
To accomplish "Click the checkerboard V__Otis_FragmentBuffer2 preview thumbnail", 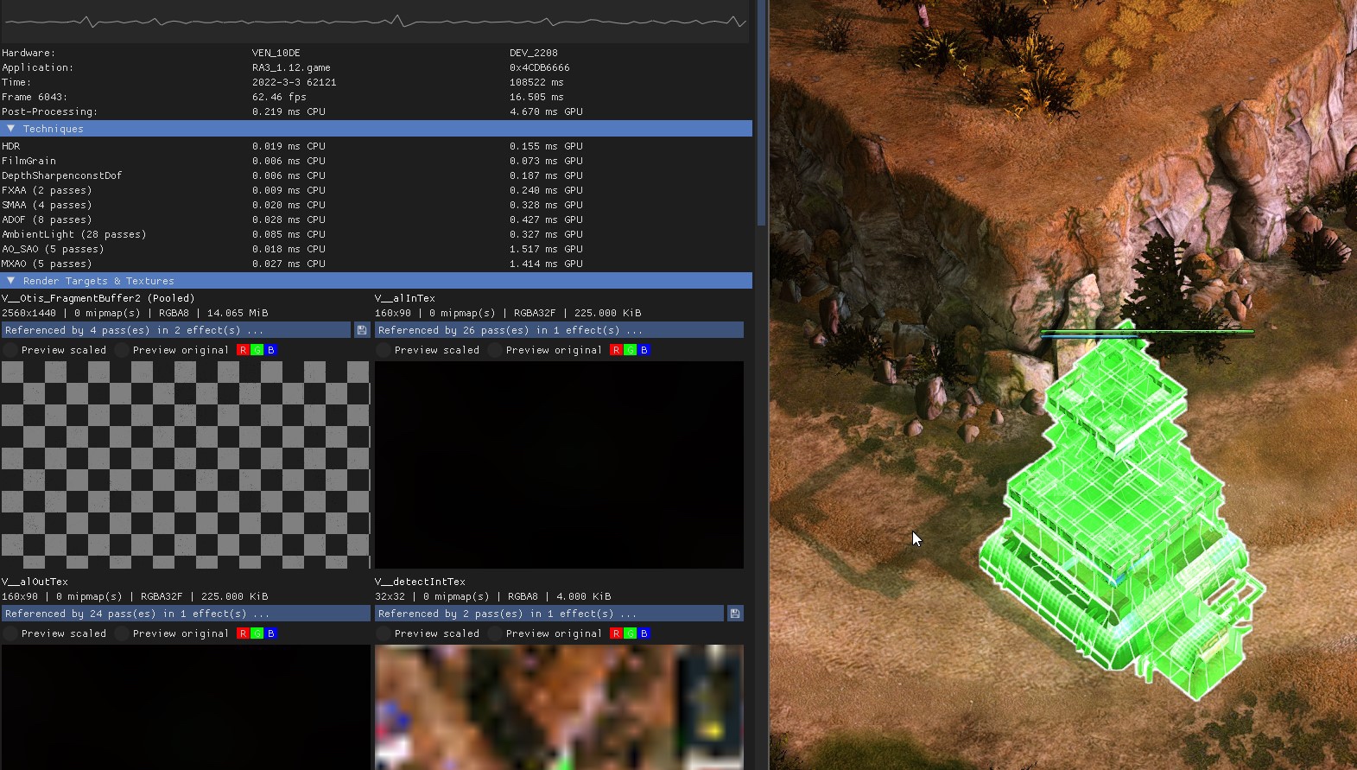I will point(186,465).
